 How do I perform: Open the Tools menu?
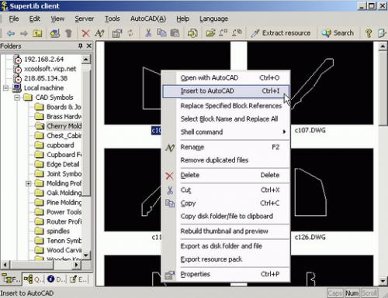tap(113, 19)
